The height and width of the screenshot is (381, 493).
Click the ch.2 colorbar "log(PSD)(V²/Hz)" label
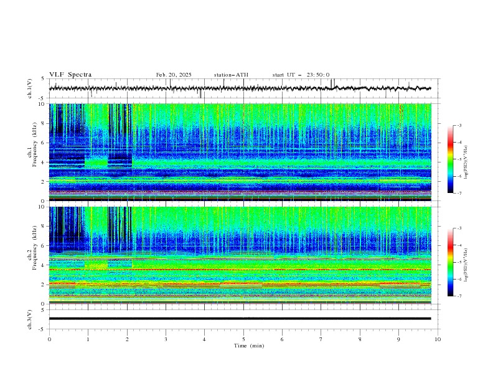(466, 265)
